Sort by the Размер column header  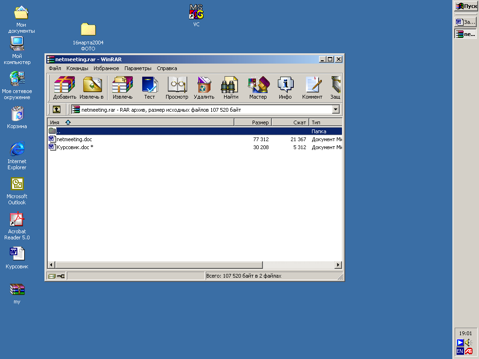253,122
